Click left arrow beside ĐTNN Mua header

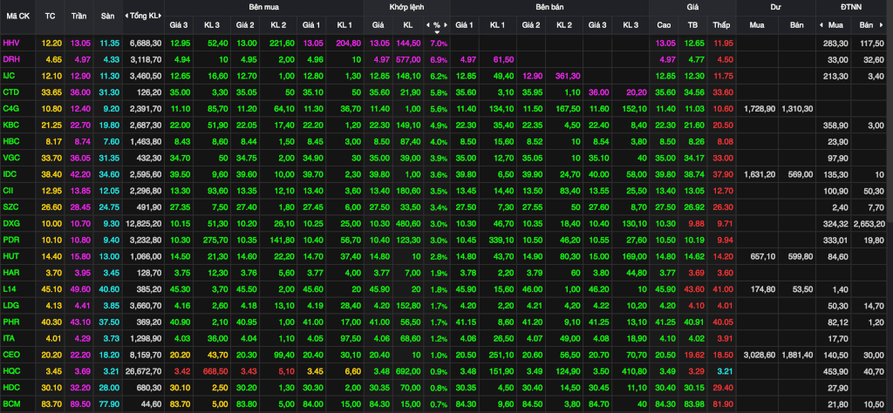(x=821, y=25)
